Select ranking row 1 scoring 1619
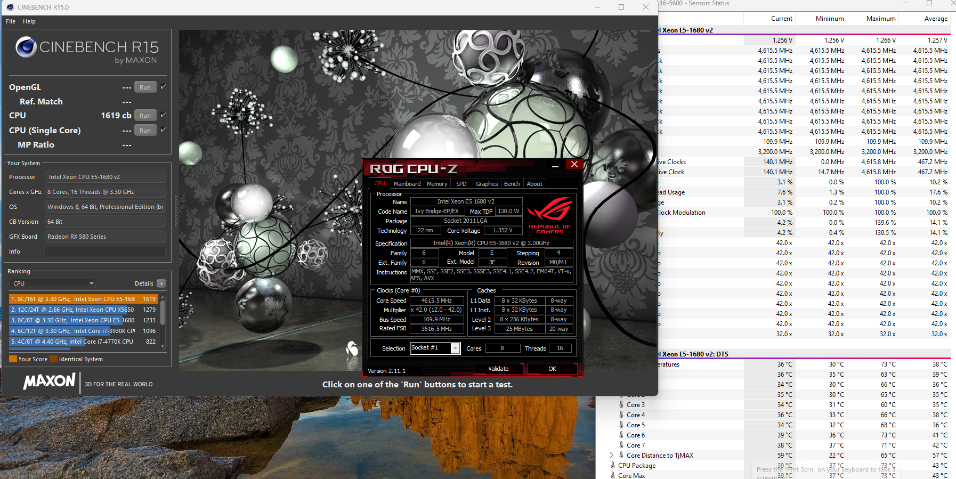This screenshot has height=479, width=956. (x=84, y=299)
